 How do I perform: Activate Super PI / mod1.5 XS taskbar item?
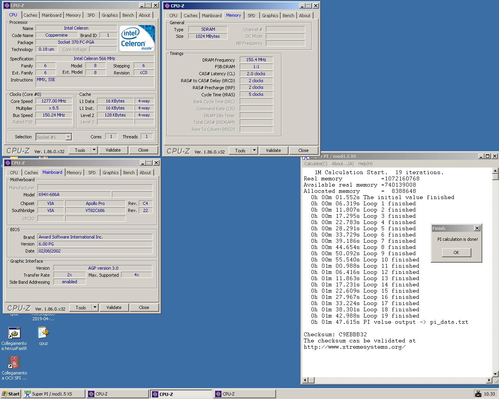[x=53, y=394]
